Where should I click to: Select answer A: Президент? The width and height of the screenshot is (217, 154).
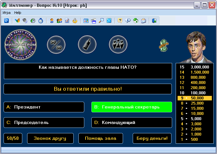[x=44, y=107]
